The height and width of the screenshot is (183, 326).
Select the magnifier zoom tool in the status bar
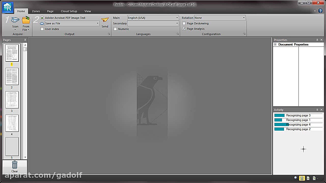(x=295, y=178)
